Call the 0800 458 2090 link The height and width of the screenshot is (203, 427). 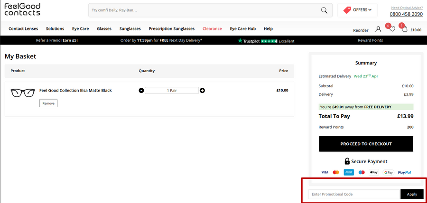click(x=406, y=14)
